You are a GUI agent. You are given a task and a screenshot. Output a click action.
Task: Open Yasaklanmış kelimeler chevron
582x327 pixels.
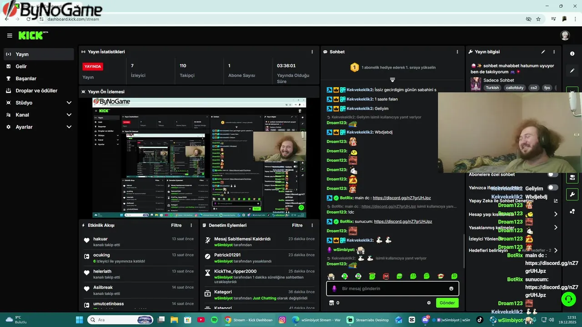point(555,228)
